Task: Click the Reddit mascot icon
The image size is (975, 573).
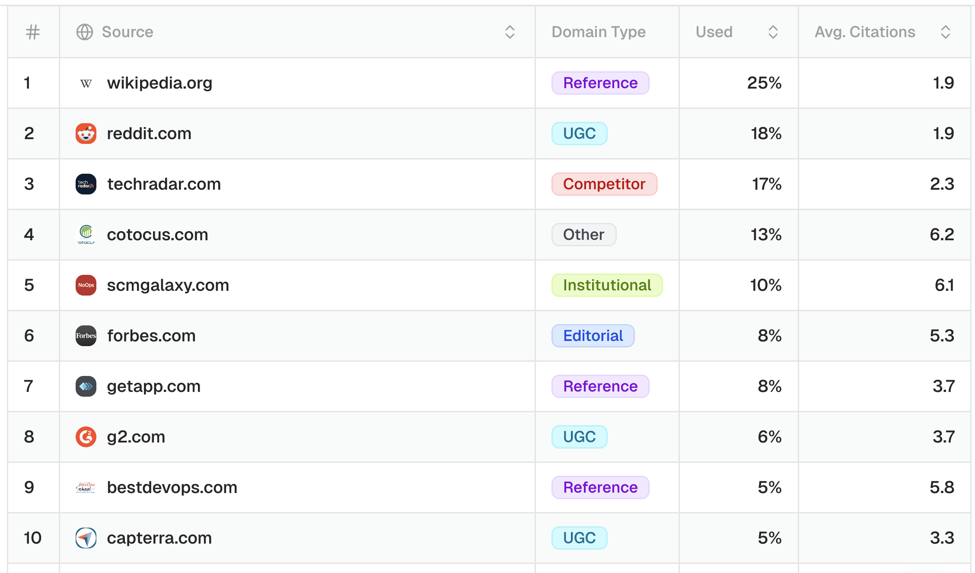Action: click(x=86, y=134)
